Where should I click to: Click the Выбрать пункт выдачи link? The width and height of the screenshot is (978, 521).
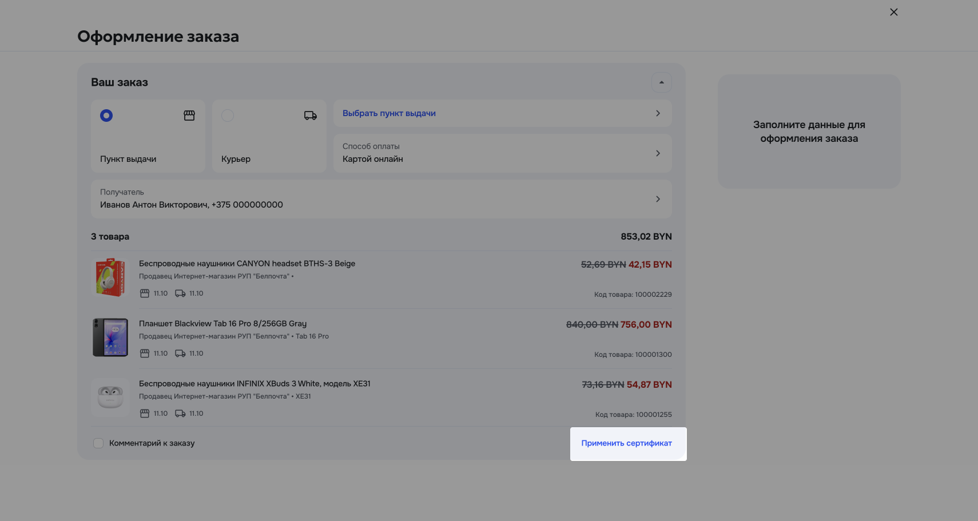click(x=389, y=113)
